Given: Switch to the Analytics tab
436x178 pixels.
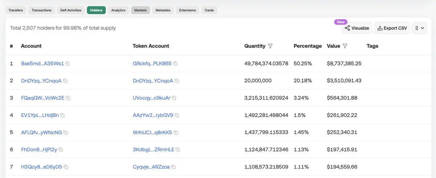Looking at the screenshot, I should [118, 10].
